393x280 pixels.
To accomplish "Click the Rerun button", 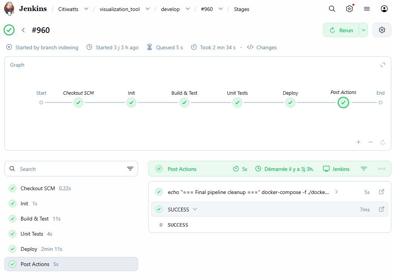I will point(341,30).
